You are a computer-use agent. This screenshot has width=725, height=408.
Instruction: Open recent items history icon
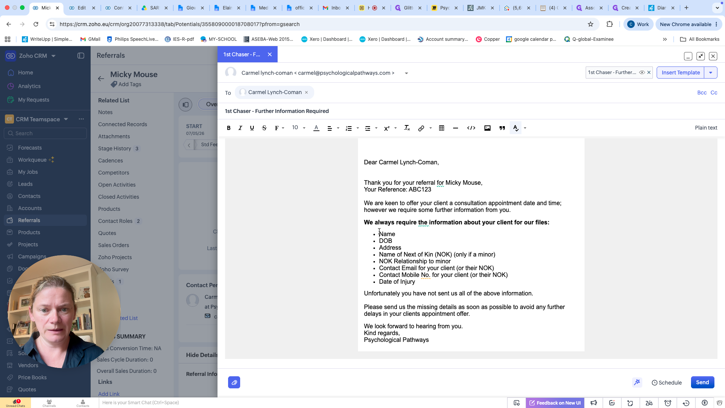tap(686, 403)
